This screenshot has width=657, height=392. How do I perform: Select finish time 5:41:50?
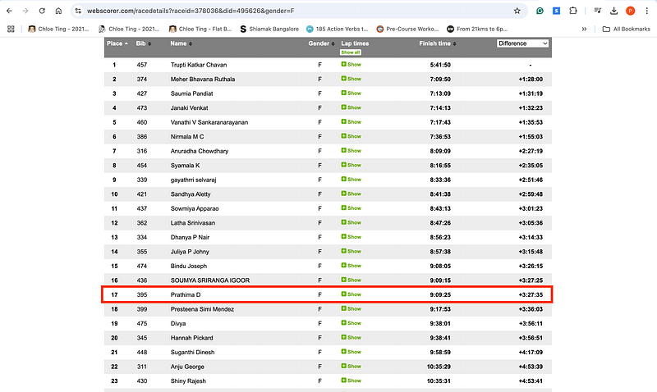coord(440,65)
